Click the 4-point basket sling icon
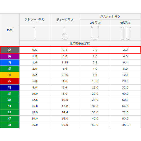141x141 pixels. tap(125, 33)
